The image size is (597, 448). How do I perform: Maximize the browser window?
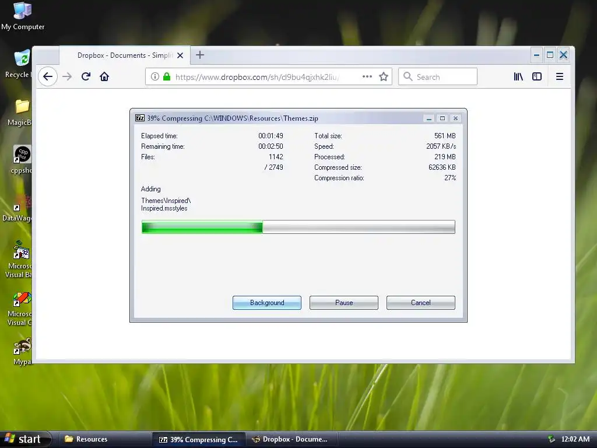(550, 55)
